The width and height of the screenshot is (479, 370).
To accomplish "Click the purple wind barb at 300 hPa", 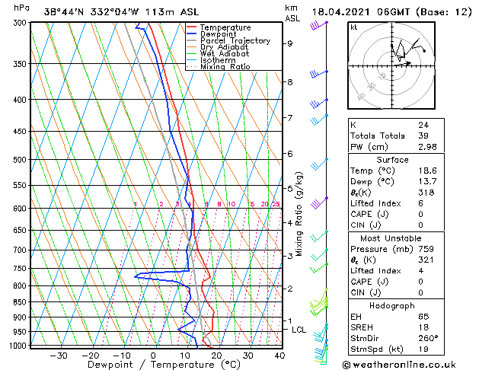I will 318,26.
